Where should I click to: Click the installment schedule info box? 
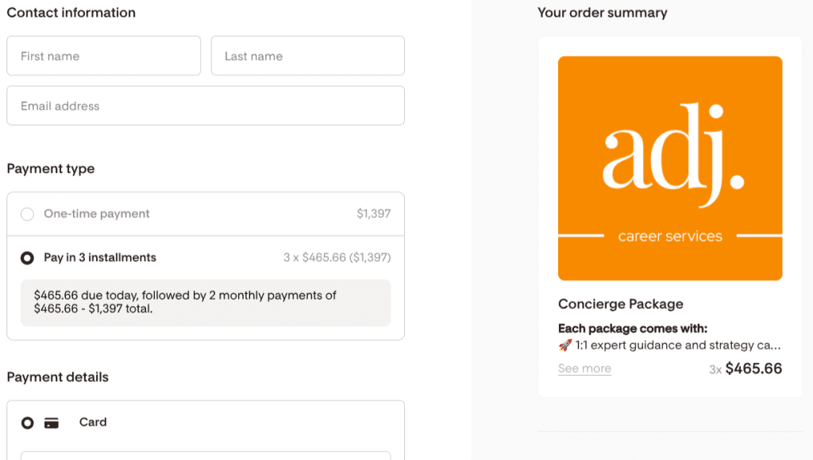pyautogui.click(x=205, y=302)
